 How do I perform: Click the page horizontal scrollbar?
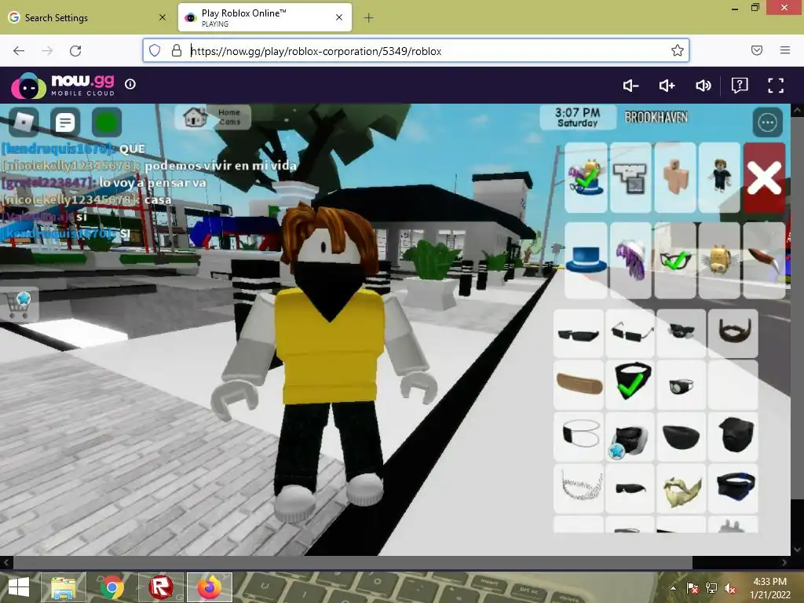(x=353, y=562)
